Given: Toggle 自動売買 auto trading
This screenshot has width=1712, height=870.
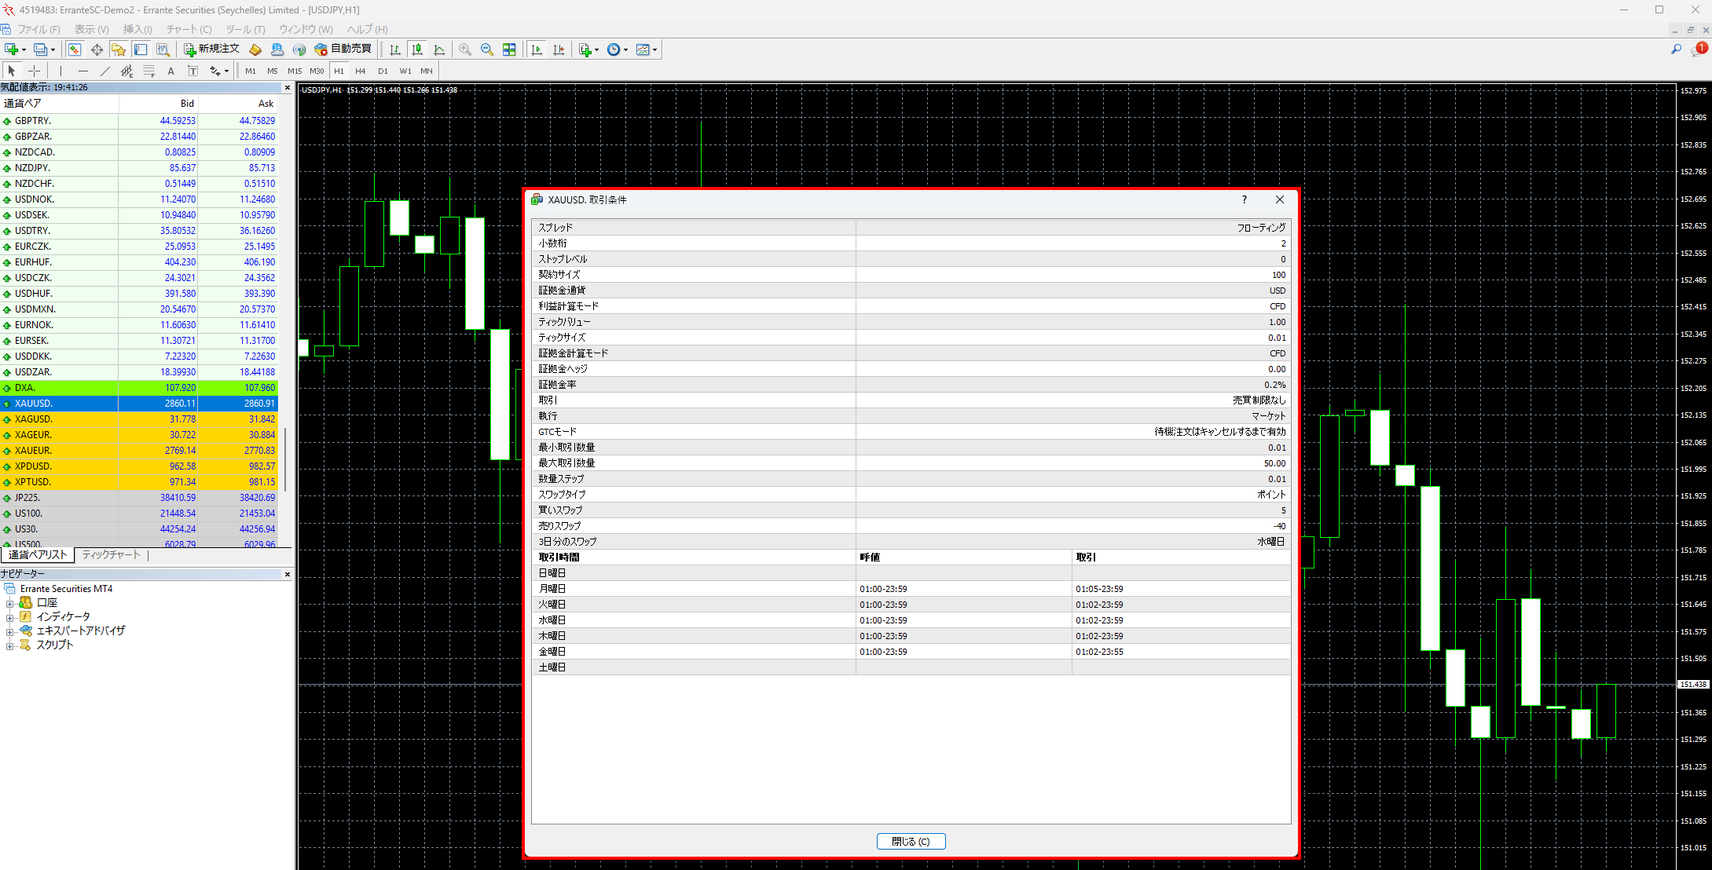Looking at the screenshot, I should point(343,49).
